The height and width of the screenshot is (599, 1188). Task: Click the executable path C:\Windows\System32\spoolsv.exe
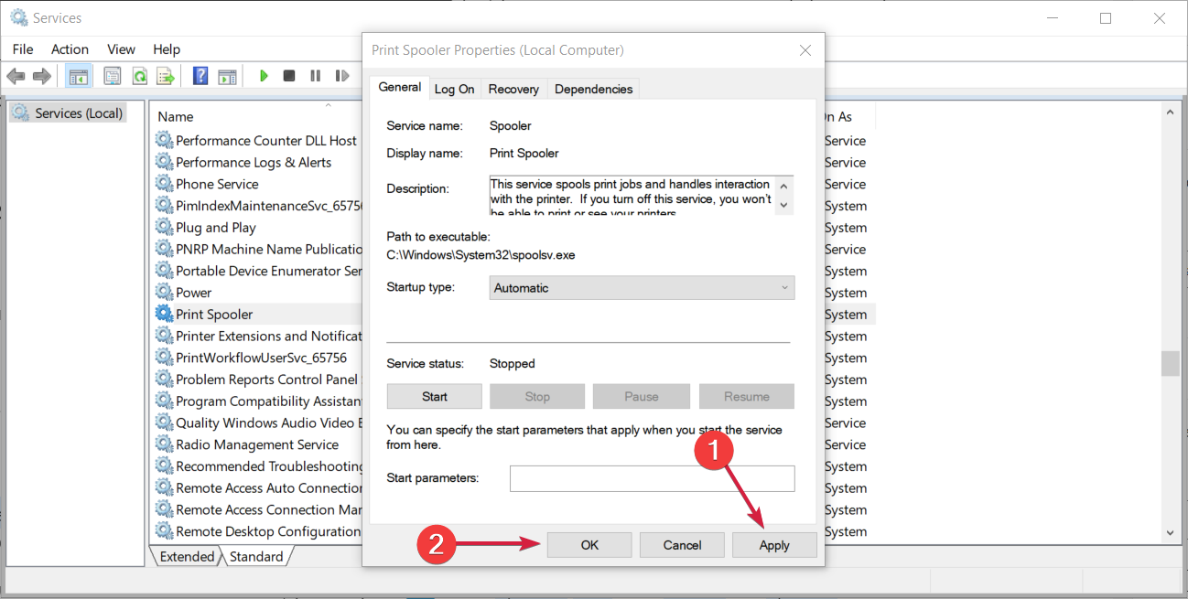coord(481,255)
